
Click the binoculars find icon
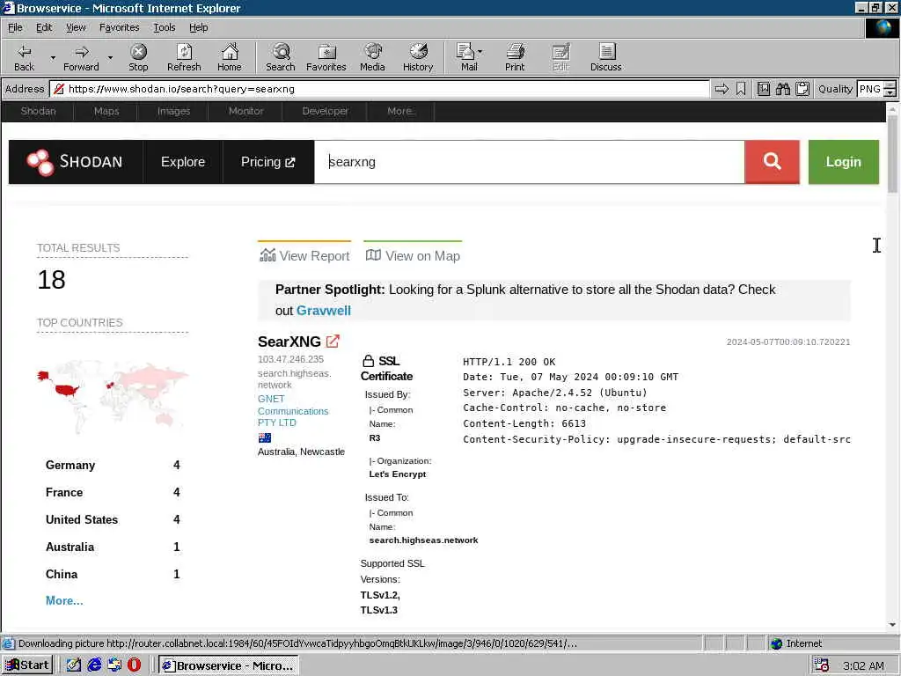coord(782,89)
